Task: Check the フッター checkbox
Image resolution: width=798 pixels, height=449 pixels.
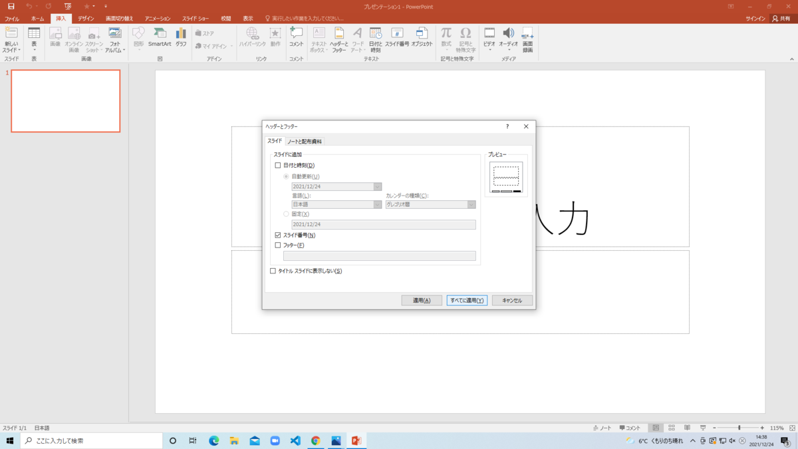Action: click(279, 245)
